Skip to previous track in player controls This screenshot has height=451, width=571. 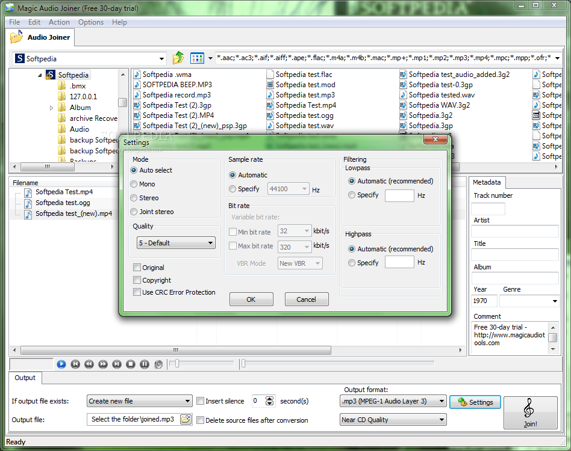pyautogui.click(x=75, y=364)
